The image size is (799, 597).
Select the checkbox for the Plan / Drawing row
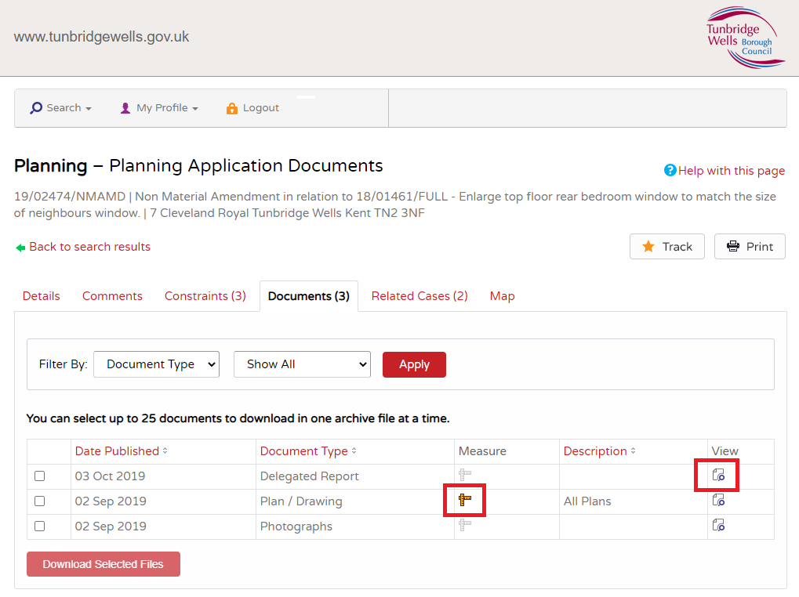click(x=39, y=501)
